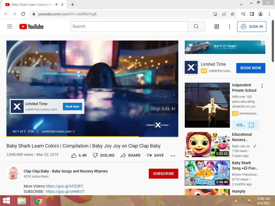Install app icon in address bar

tap(215, 14)
